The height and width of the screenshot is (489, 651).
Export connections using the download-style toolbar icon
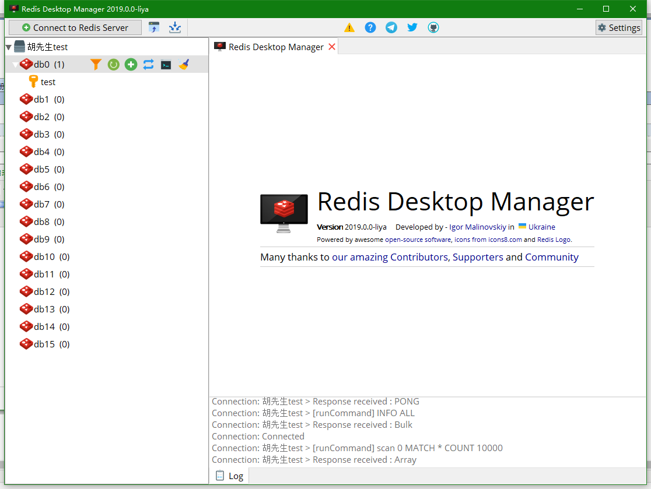coord(175,27)
